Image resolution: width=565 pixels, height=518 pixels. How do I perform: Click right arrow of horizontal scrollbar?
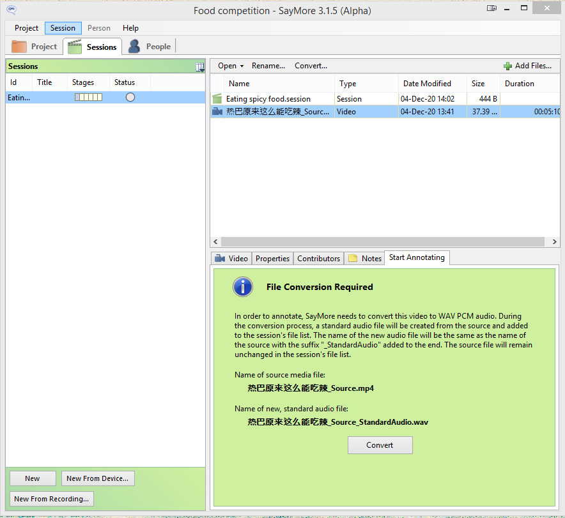[x=555, y=242]
